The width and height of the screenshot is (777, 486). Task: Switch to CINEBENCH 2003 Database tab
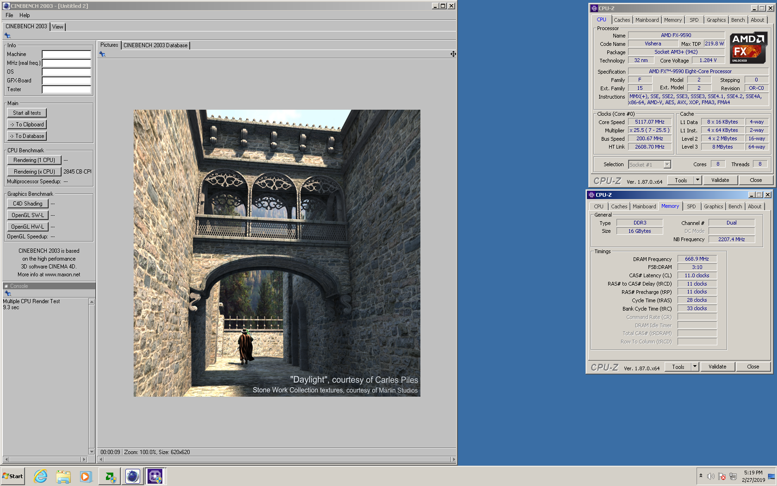pyautogui.click(x=155, y=45)
